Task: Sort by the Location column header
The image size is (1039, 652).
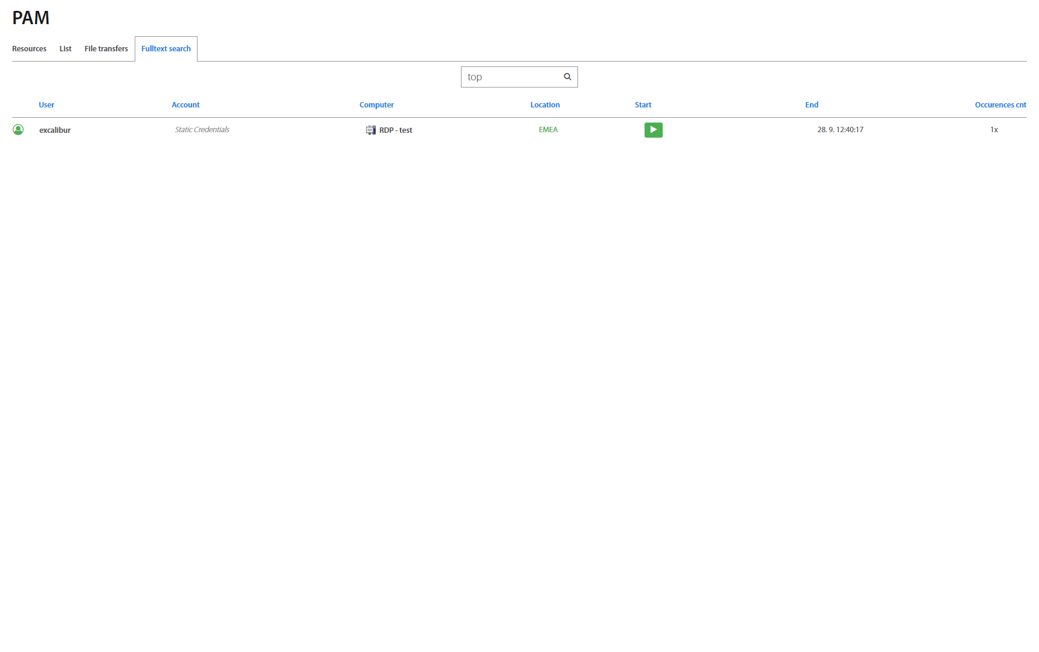Action: click(x=545, y=105)
